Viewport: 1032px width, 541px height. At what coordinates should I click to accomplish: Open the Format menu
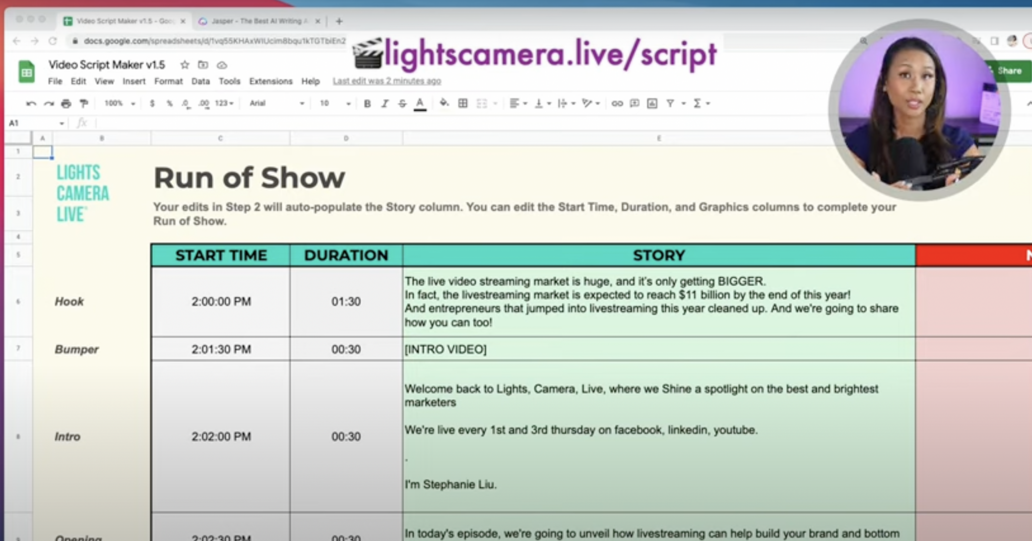tap(169, 81)
